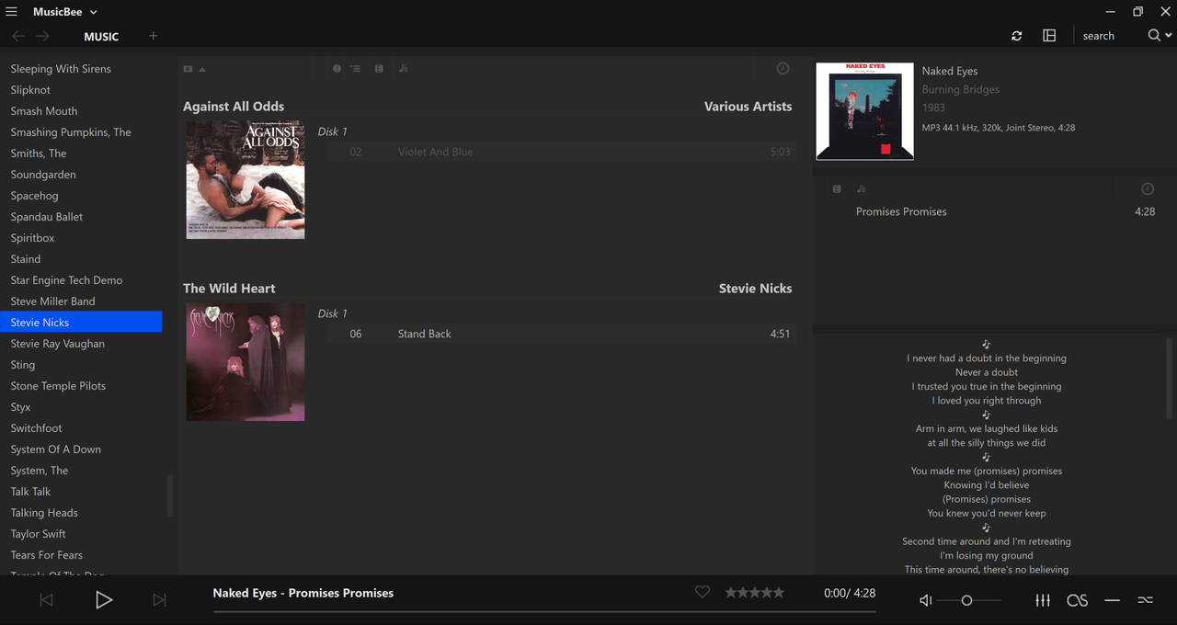Click the refresh/sync icon in top bar
Viewport: 1177px width, 625px height.
(1016, 36)
